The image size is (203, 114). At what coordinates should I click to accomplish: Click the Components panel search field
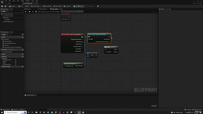(15, 11)
